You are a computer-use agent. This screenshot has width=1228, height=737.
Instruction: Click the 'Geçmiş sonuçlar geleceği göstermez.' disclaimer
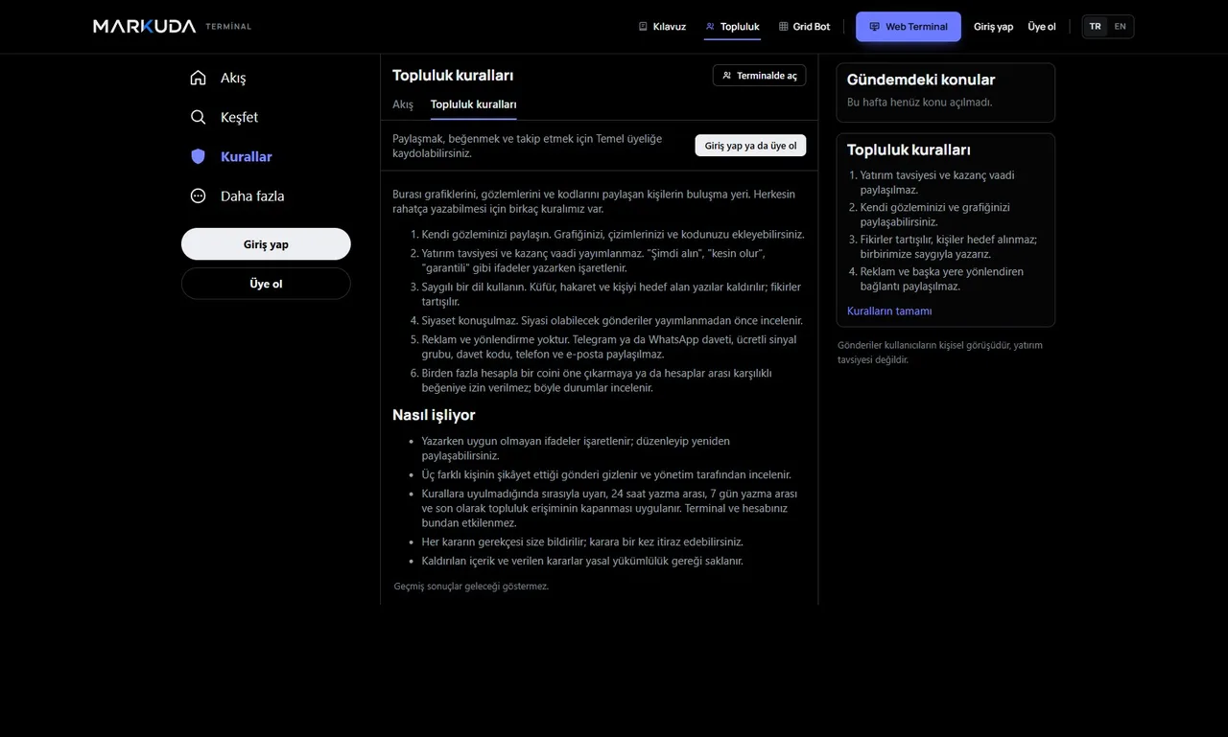click(471, 586)
